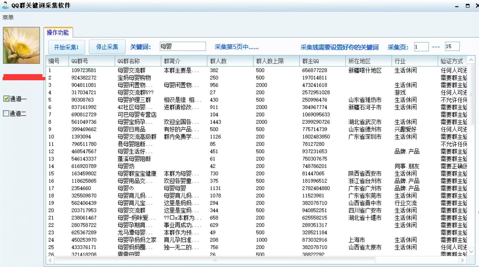Open the 菜单 menu
The height and width of the screenshot is (267, 479).
(8, 17)
